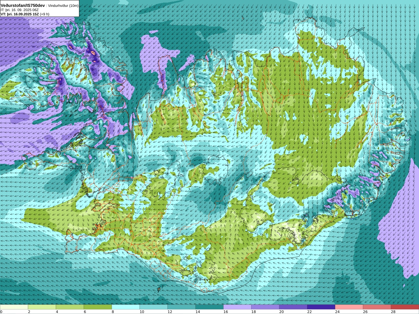Click the legend value label 12

[x=170, y=312]
